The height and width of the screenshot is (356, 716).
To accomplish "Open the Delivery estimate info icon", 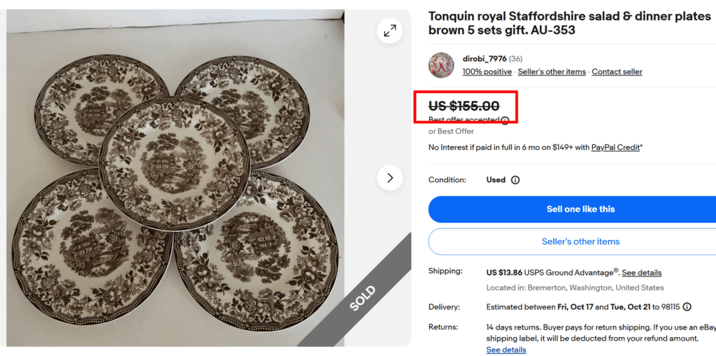I will click(x=687, y=306).
